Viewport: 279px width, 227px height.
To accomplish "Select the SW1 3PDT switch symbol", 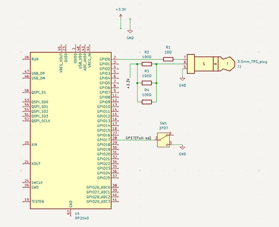I will click(163, 140).
